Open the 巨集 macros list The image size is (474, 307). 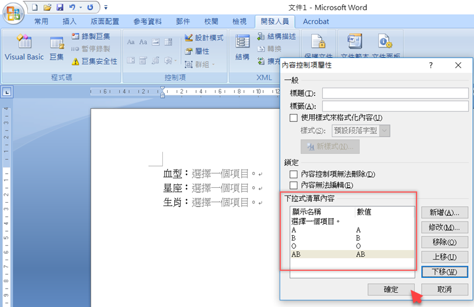click(57, 47)
